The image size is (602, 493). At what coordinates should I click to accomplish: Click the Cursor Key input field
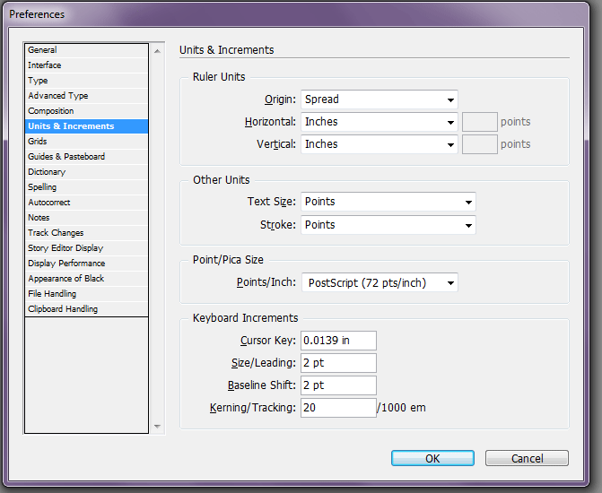(338, 341)
